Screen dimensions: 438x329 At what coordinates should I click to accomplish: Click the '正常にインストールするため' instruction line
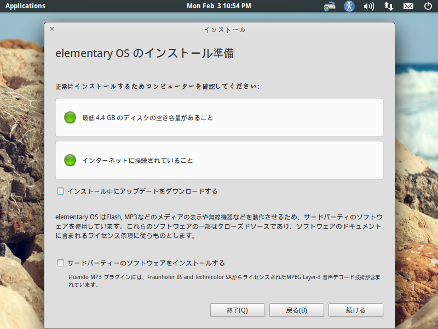[x=157, y=87]
